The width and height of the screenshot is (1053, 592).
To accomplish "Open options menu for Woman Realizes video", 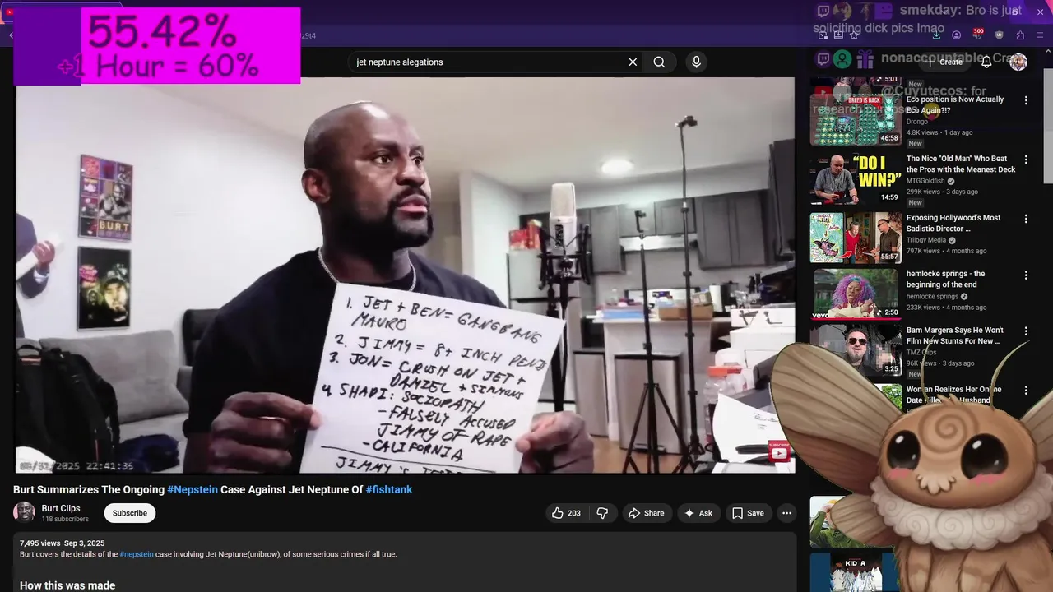I will pyautogui.click(x=1026, y=391).
